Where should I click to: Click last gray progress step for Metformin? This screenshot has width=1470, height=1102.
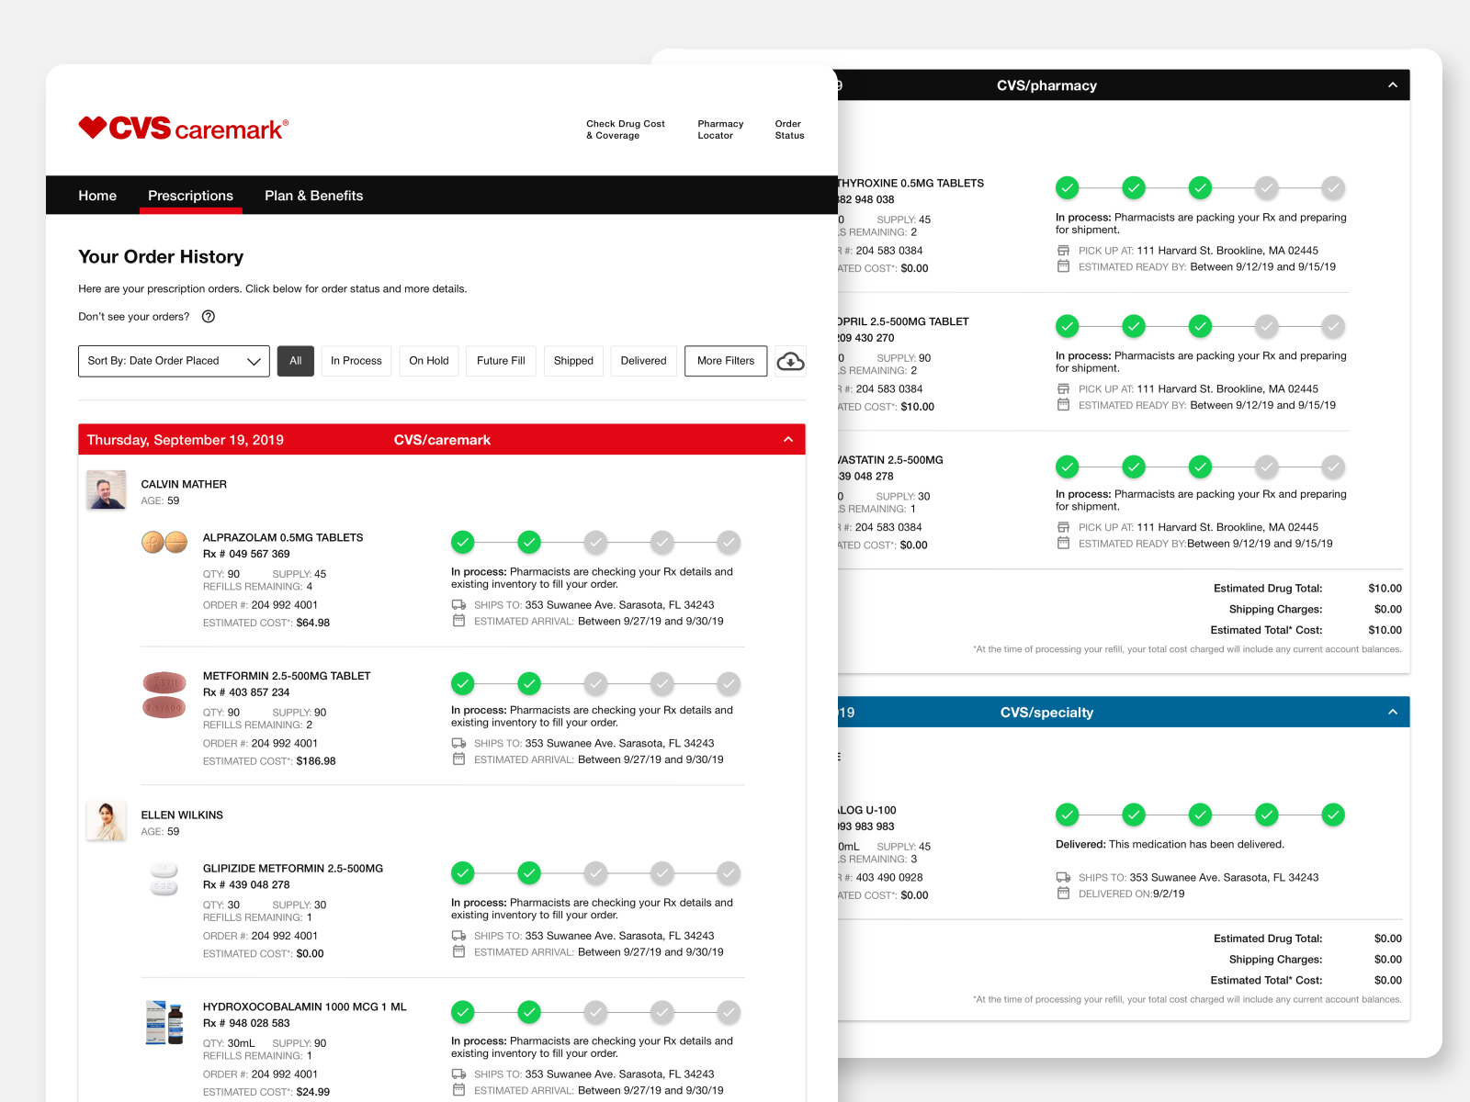pos(729,684)
